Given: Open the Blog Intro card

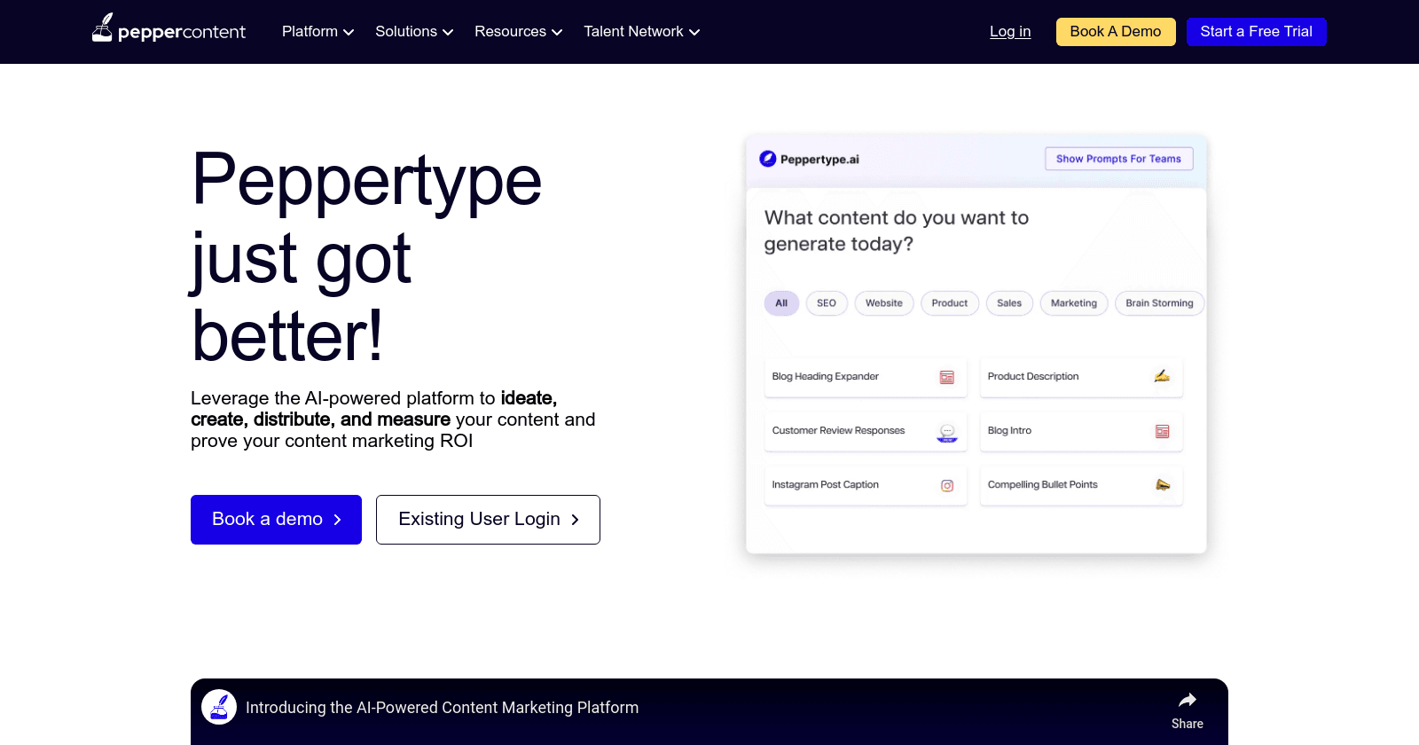Looking at the screenshot, I should coord(1081,431).
